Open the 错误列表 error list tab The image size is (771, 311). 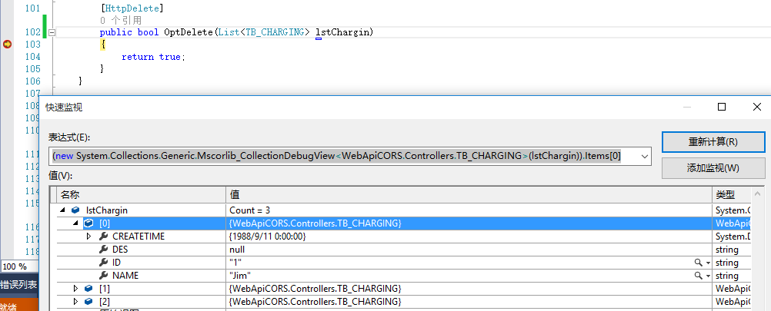pyautogui.click(x=18, y=285)
